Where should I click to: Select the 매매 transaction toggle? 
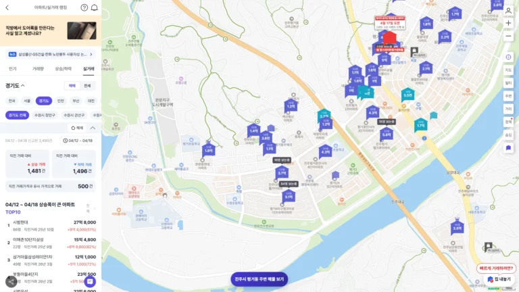(x=72, y=86)
